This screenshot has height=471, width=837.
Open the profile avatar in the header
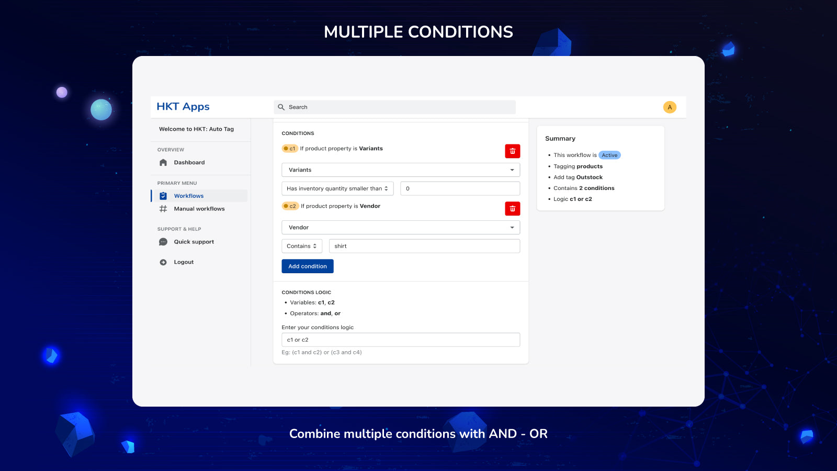pos(669,107)
